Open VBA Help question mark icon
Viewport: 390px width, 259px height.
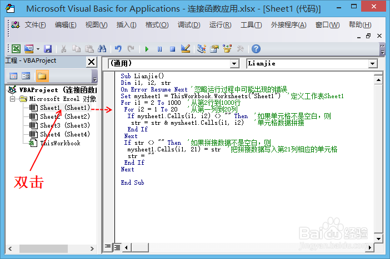point(256,49)
